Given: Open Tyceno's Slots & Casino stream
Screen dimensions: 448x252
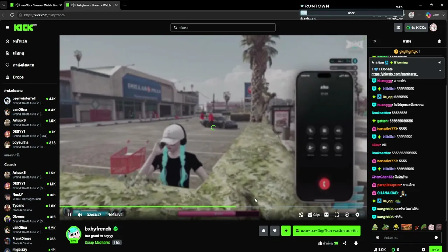Looking at the screenshot, I should pos(30,208).
